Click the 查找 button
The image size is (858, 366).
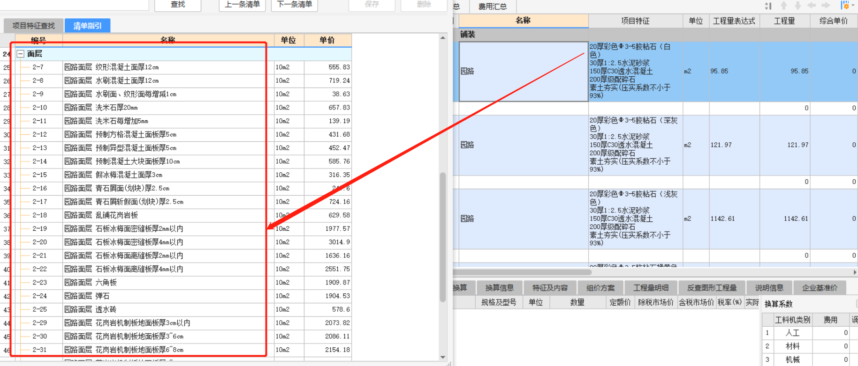point(178,5)
